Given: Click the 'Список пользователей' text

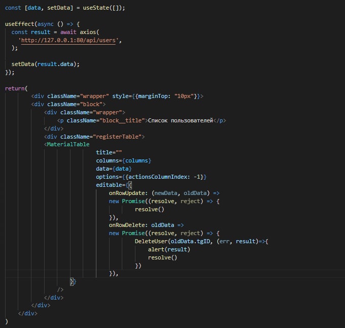Looking at the screenshot, I should tap(180, 120).
